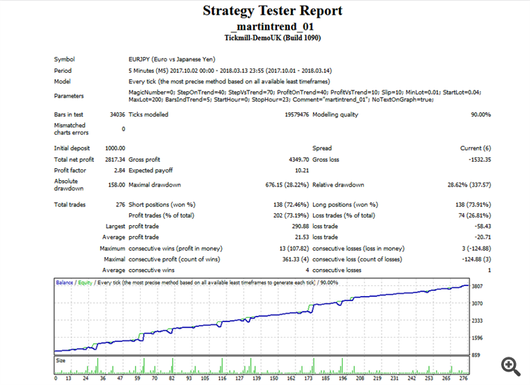Click the Parameters text starting with MagicNumber=0
The height and width of the screenshot is (385, 530).
pyautogui.click(x=305, y=96)
